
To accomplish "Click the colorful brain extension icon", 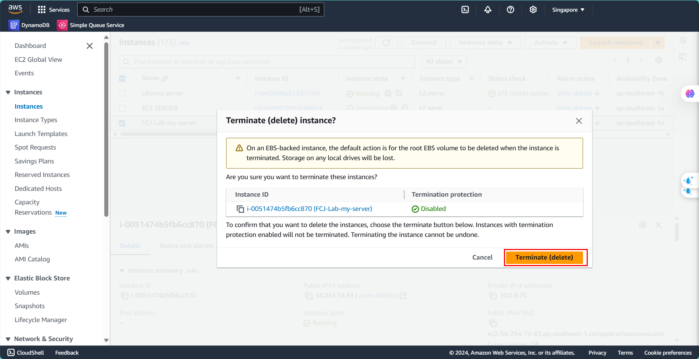I will (x=690, y=94).
